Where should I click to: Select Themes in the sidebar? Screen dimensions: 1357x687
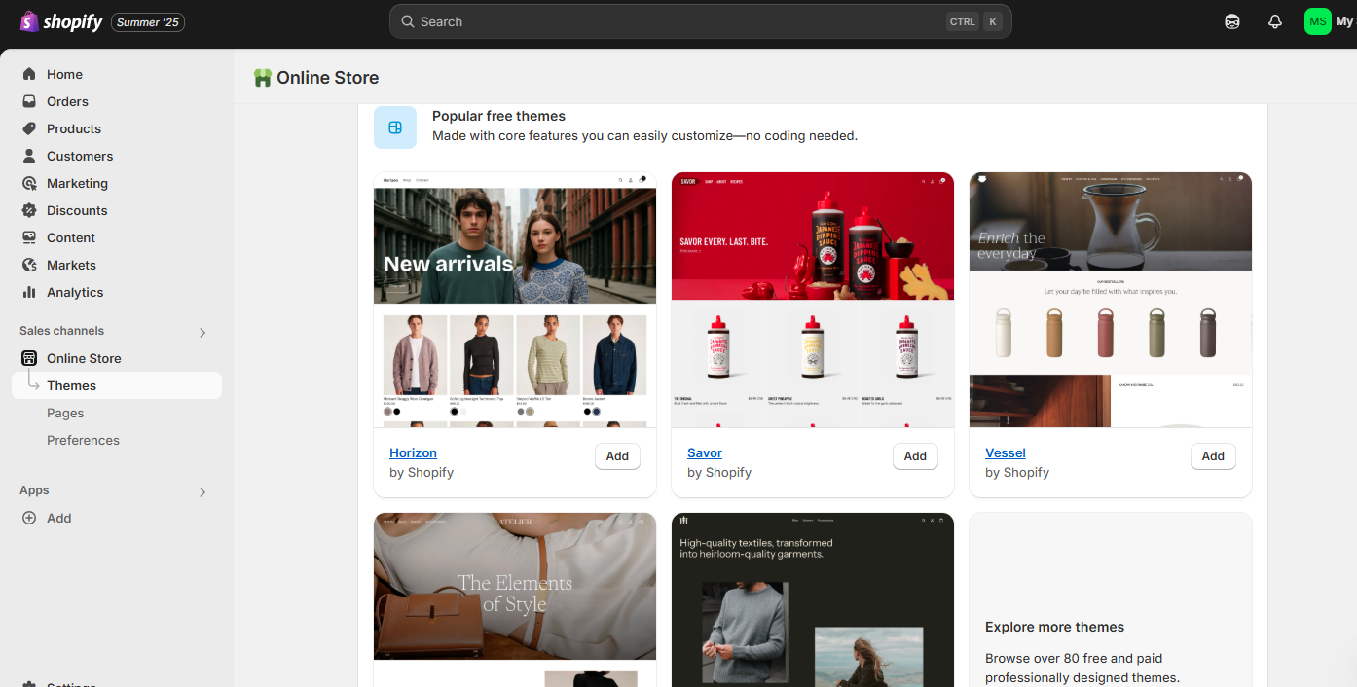(x=117, y=385)
